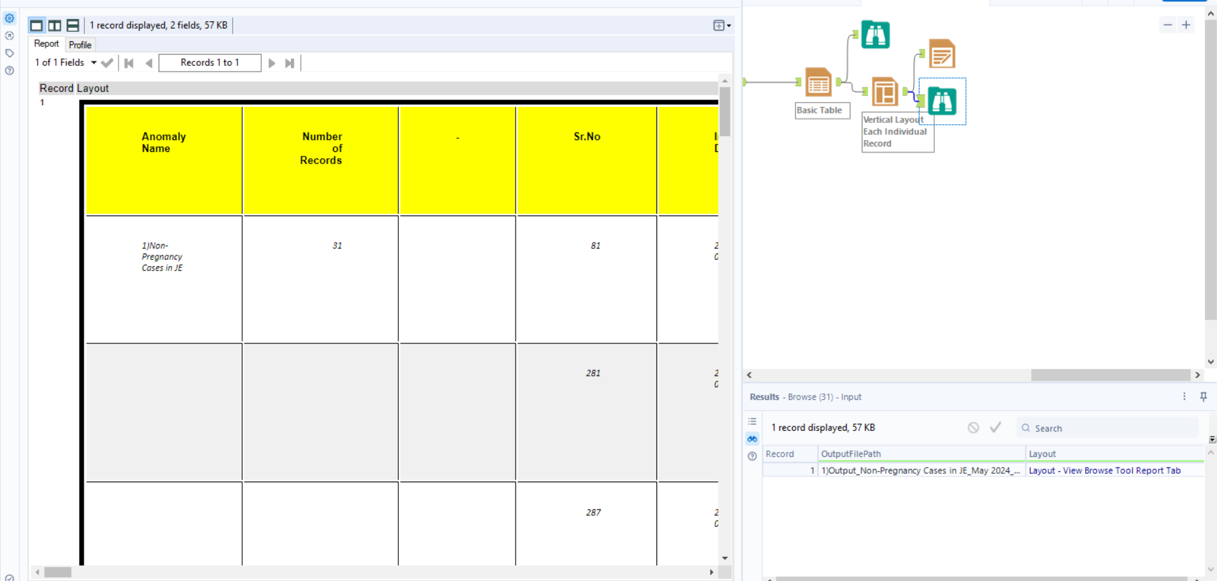Click the Results Search field
The width and height of the screenshot is (1217, 581).
click(1107, 428)
